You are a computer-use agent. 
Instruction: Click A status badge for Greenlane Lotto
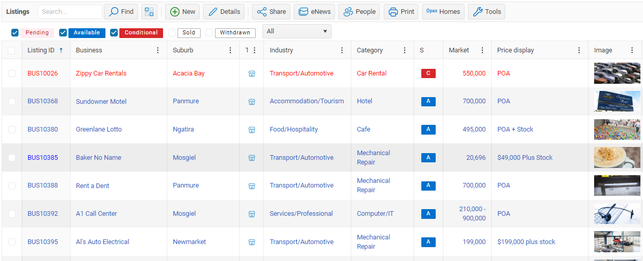428,129
